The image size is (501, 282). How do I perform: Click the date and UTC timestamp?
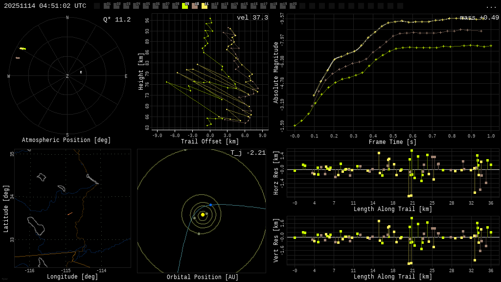pyautogui.click(x=45, y=6)
